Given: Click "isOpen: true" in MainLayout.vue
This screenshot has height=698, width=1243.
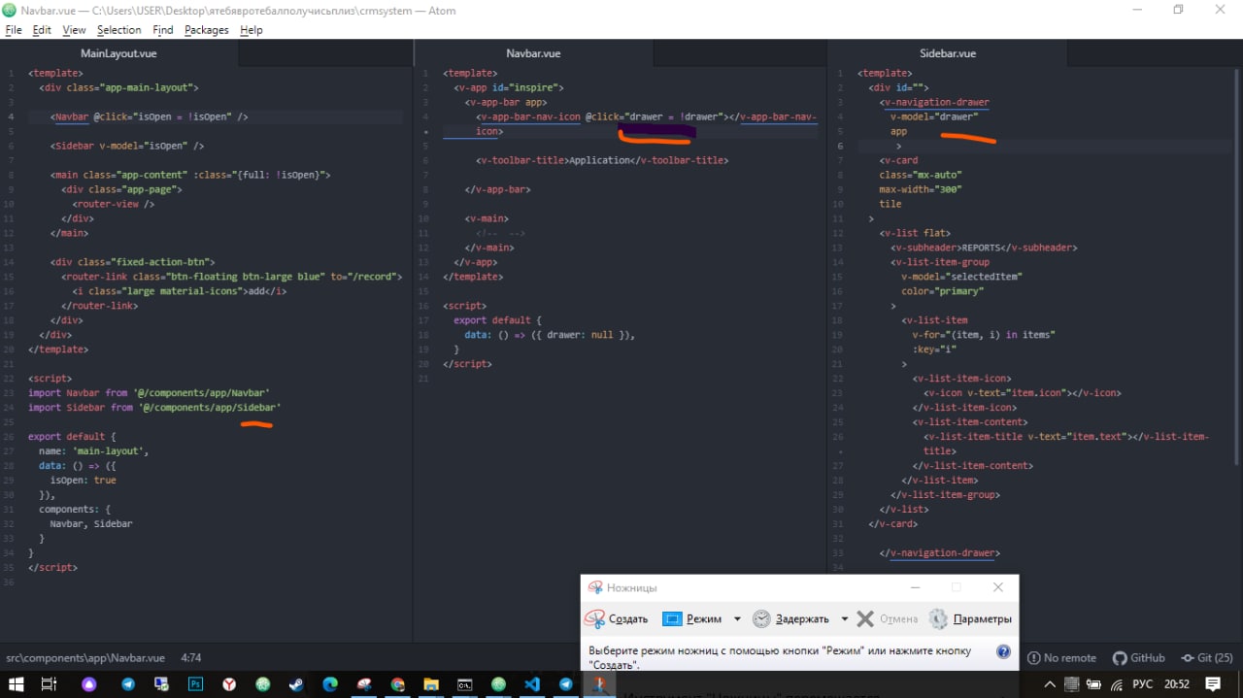Looking at the screenshot, I should tap(84, 481).
